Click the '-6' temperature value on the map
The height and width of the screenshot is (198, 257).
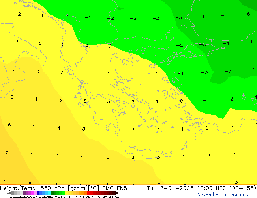tap(246, 14)
